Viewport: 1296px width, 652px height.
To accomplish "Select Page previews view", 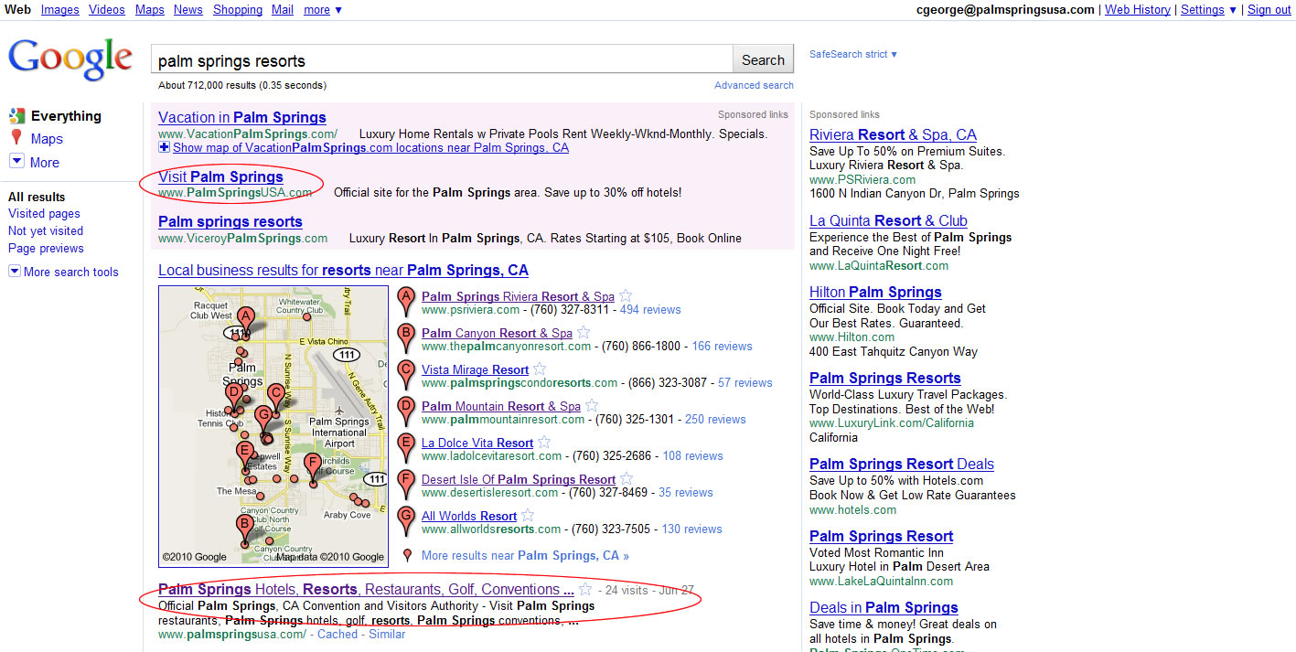I will [x=46, y=249].
